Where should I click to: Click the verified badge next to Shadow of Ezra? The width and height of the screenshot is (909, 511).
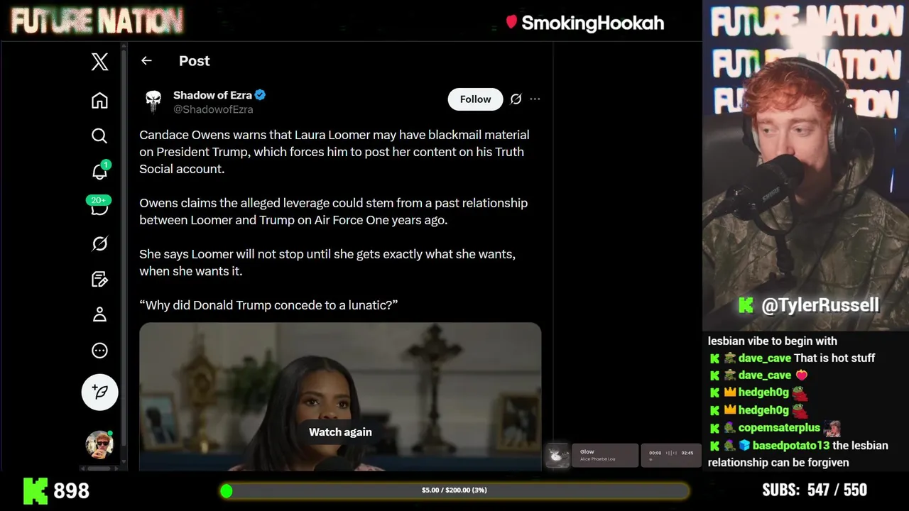pyautogui.click(x=261, y=95)
